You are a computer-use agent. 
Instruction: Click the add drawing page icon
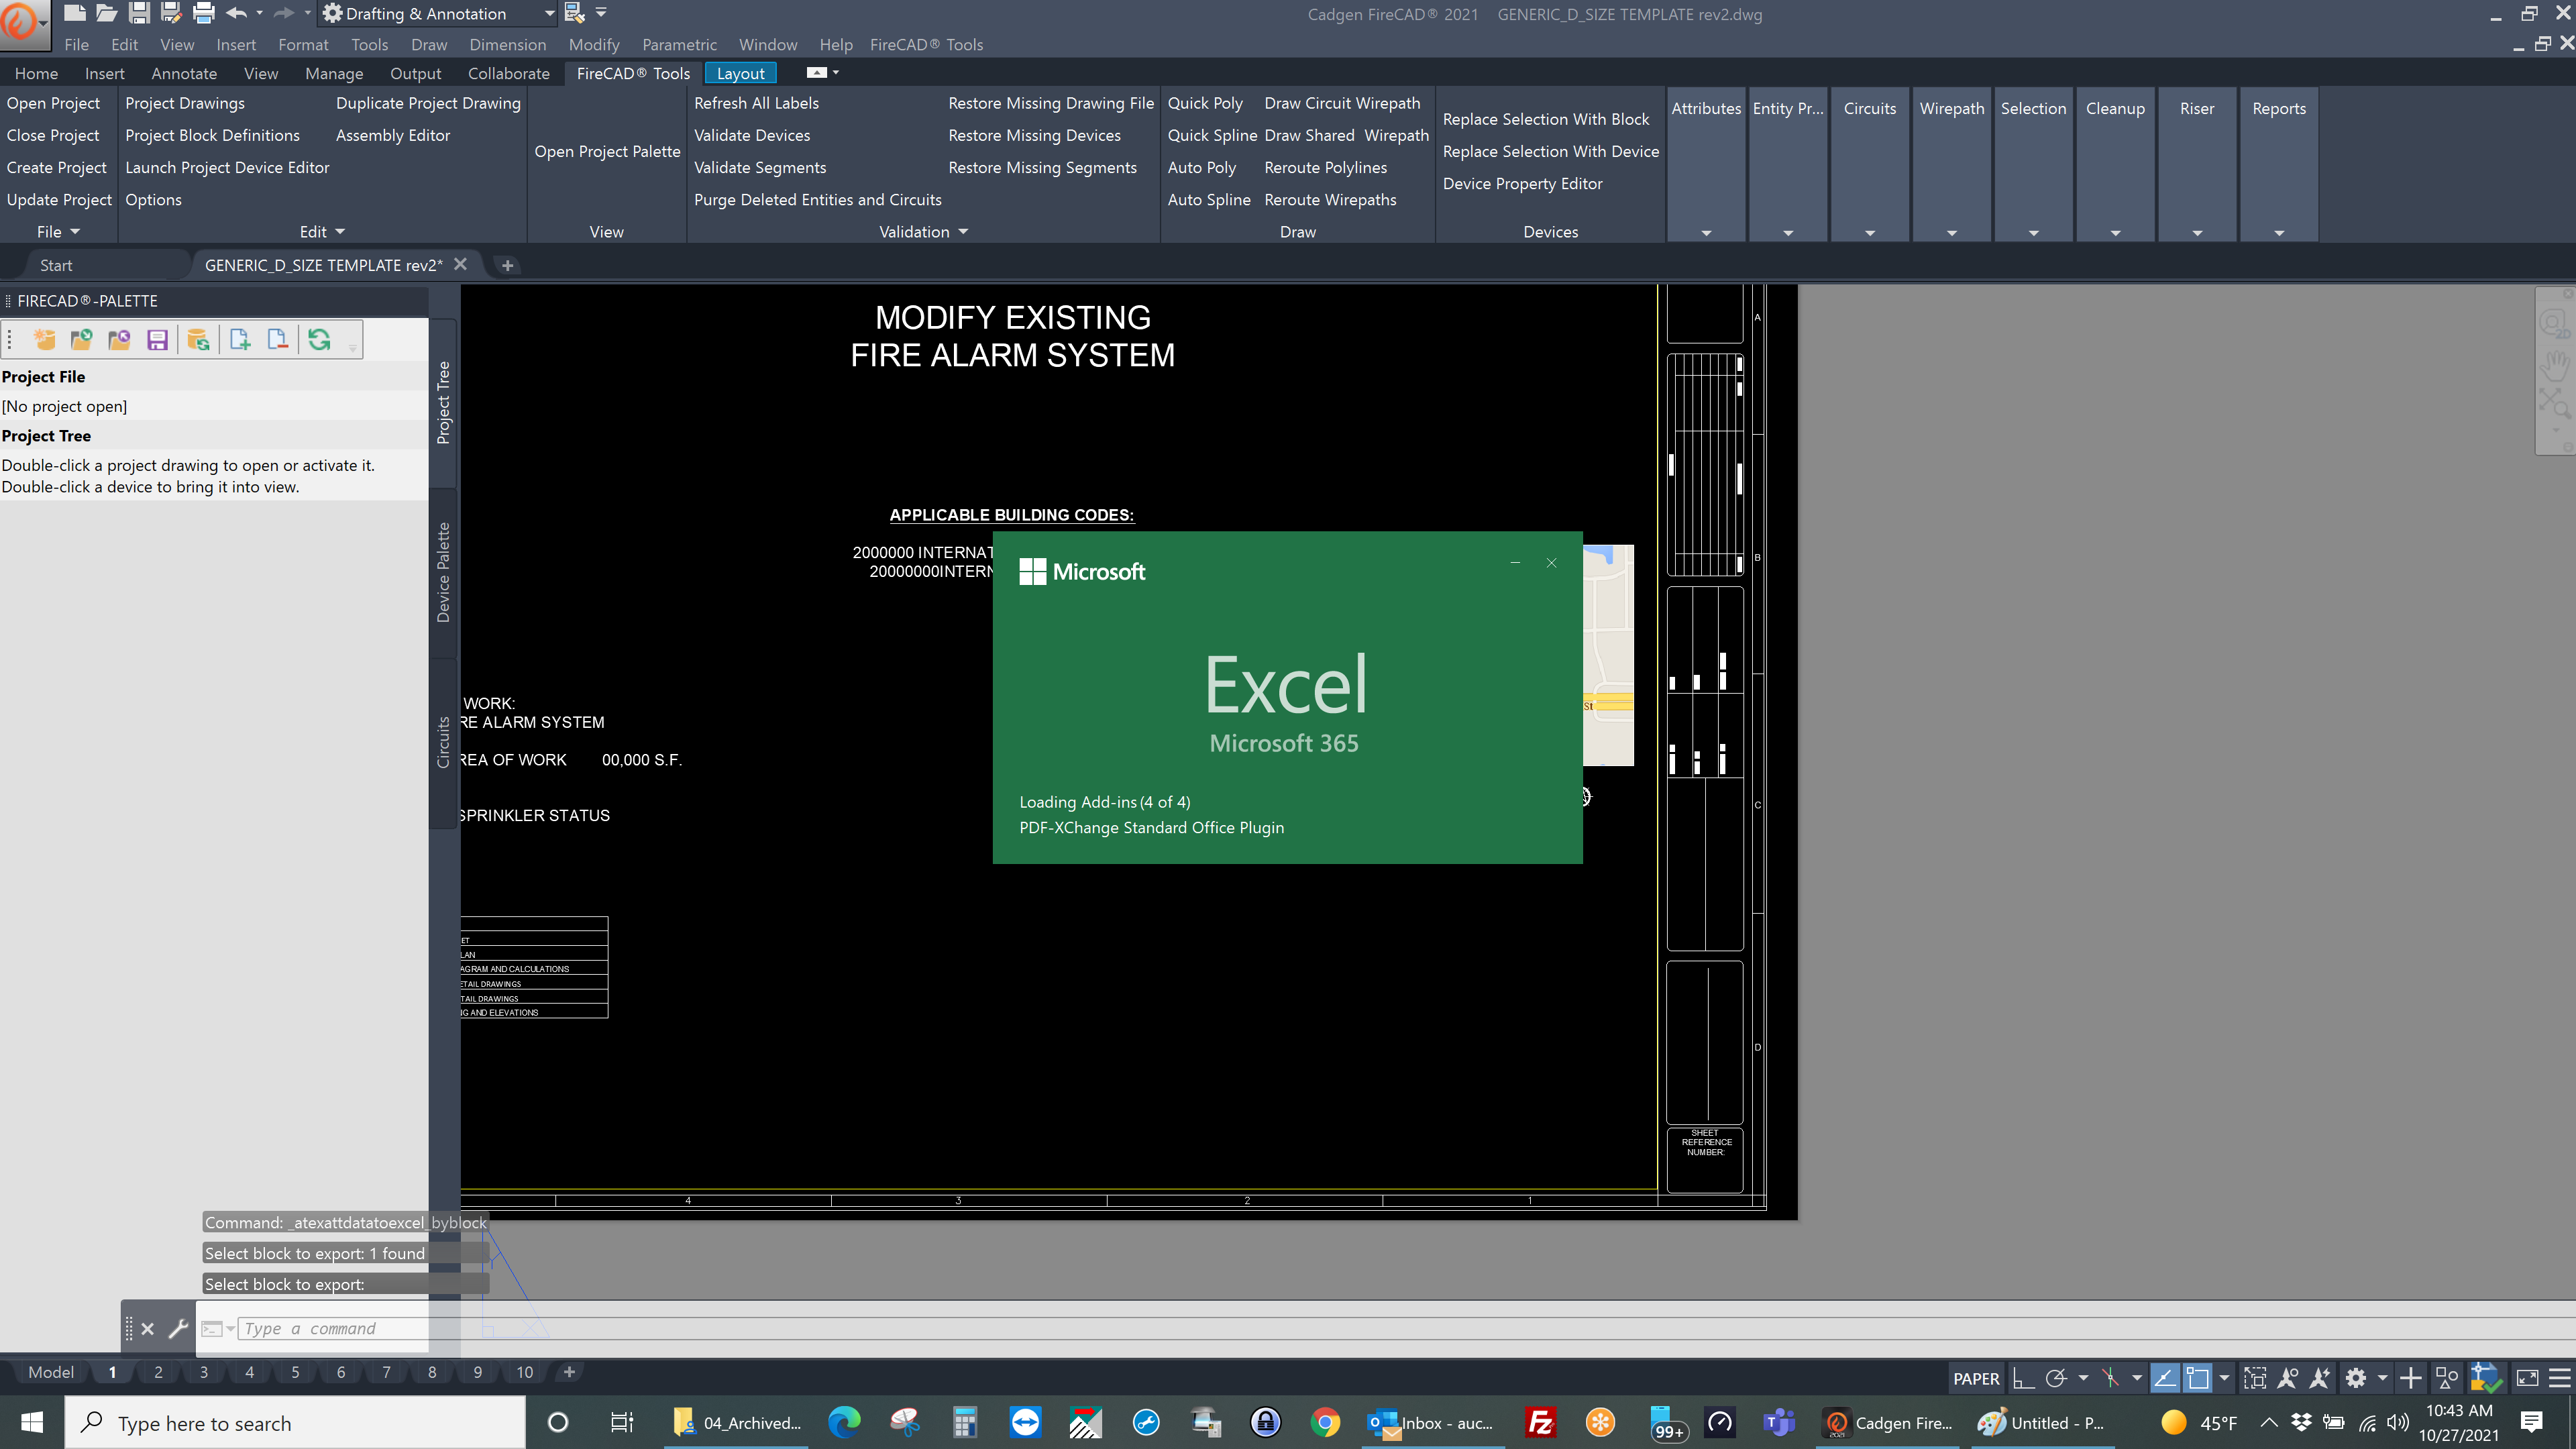pyautogui.click(x=240, y=340)
